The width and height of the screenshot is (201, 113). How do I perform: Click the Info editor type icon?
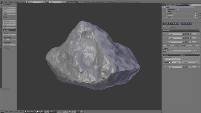point(2,2)
